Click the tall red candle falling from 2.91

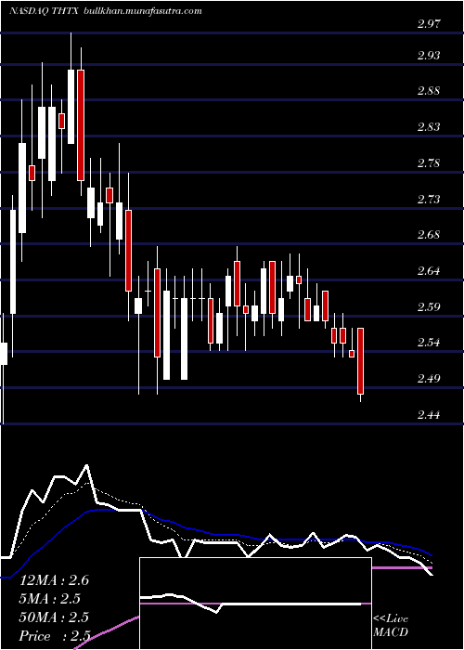[81, 125]
